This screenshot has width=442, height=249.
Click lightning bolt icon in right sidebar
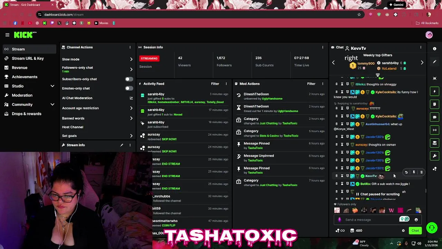tap(434, 91)
